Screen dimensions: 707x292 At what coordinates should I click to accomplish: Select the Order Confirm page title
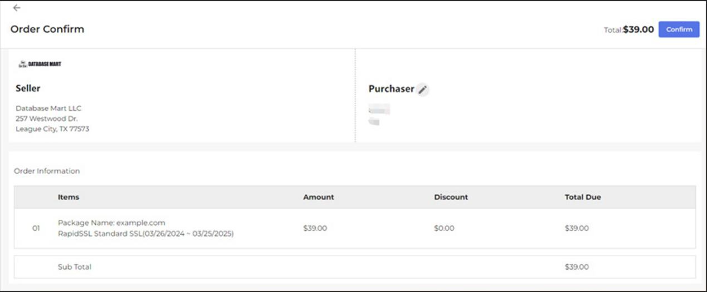(47, 29)
